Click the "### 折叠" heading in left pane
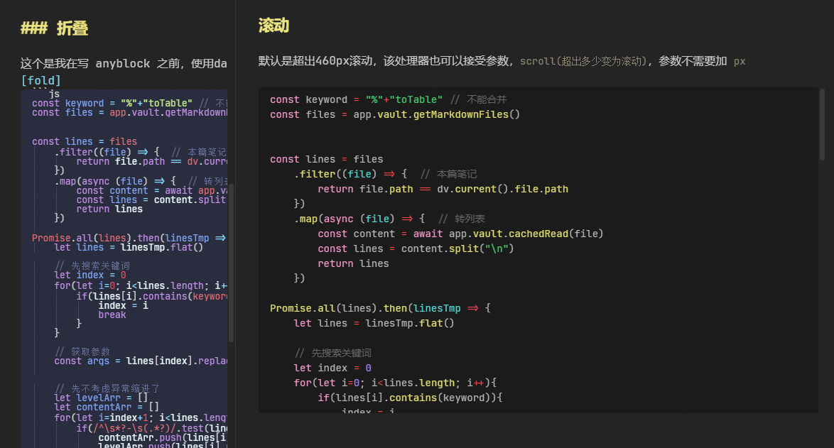 pos(54,28)
